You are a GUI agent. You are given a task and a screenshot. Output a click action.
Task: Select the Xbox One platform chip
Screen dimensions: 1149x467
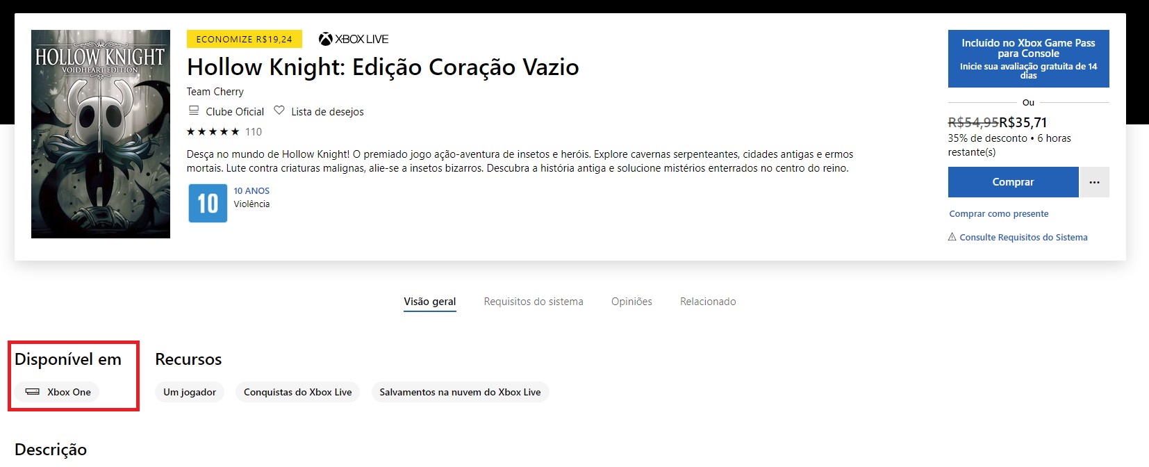(x=57, y=392)
